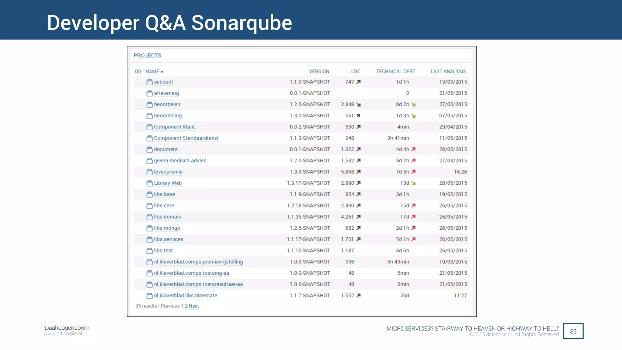The height and width of the screenshot is (350, 622).
Task: Sort by LAST ANALYSIS column
Action: (448, 71)
